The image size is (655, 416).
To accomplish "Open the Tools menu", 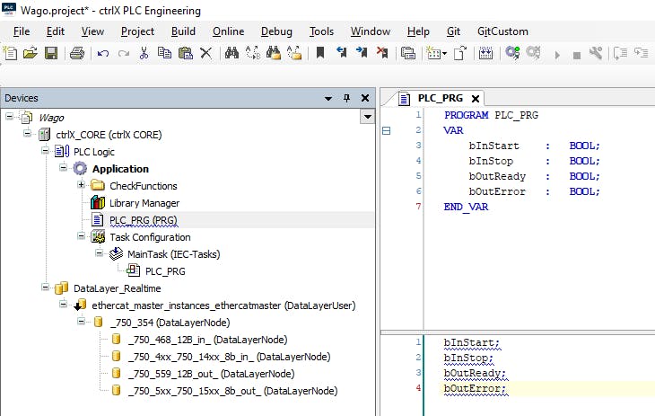I will click(321, 31).
